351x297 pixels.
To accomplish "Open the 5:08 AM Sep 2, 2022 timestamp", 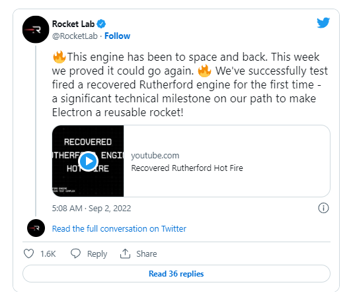I will pos(91,209).
